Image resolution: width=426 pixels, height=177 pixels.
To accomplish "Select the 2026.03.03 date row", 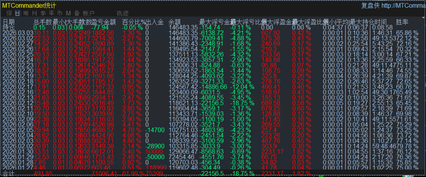I will click(x=18, y=33).
